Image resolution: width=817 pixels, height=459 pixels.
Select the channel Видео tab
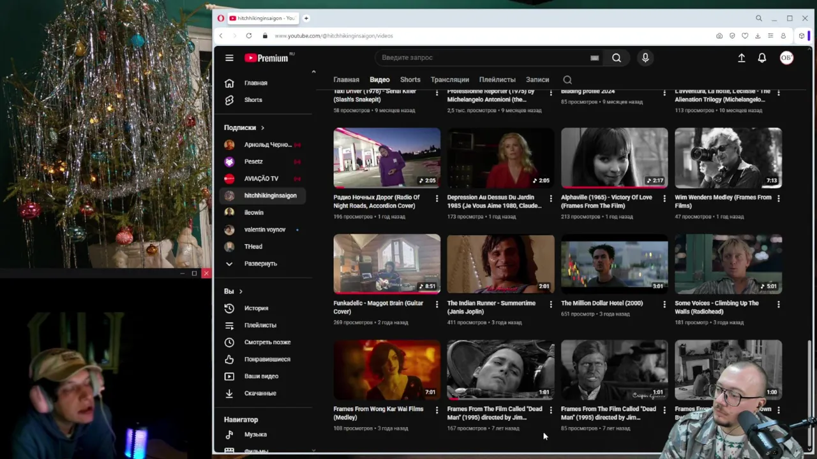[379, 80]
